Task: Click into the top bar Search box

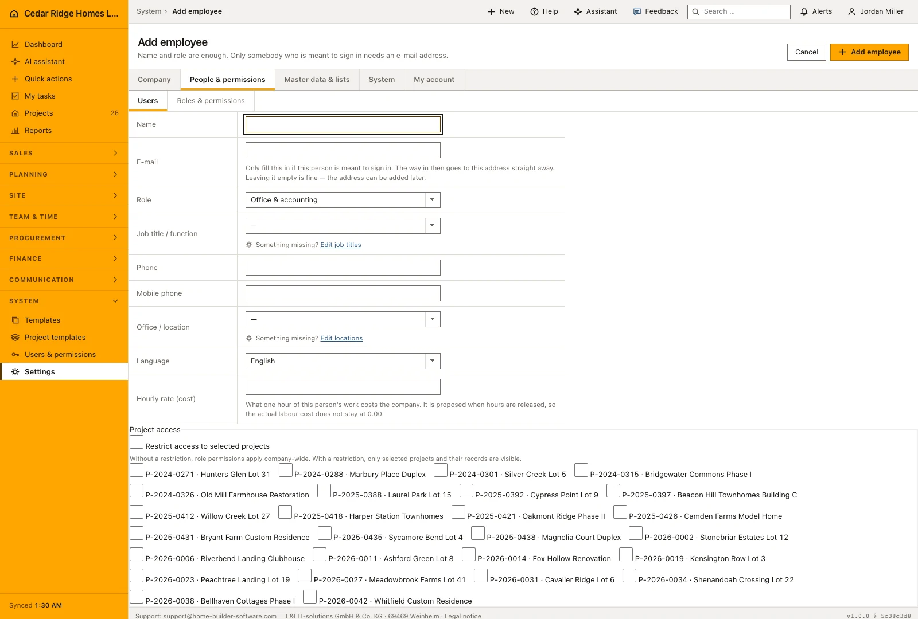Action: (739, 11)
